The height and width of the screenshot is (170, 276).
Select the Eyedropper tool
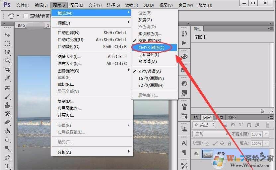click(7, 79)
